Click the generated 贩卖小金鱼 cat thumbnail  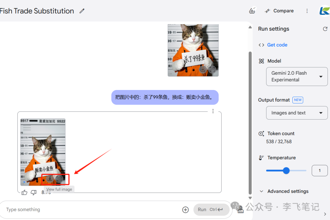pos(43,152)
